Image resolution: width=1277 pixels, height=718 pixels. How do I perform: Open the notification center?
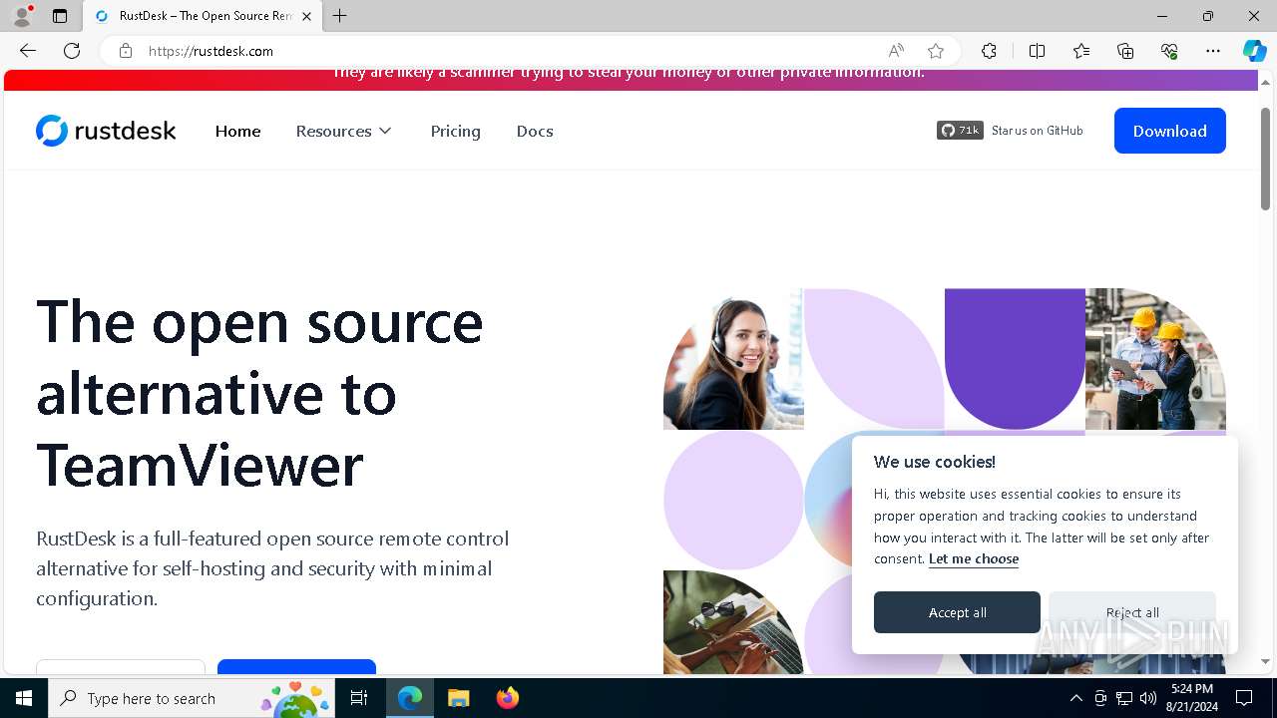(1244, 698)
